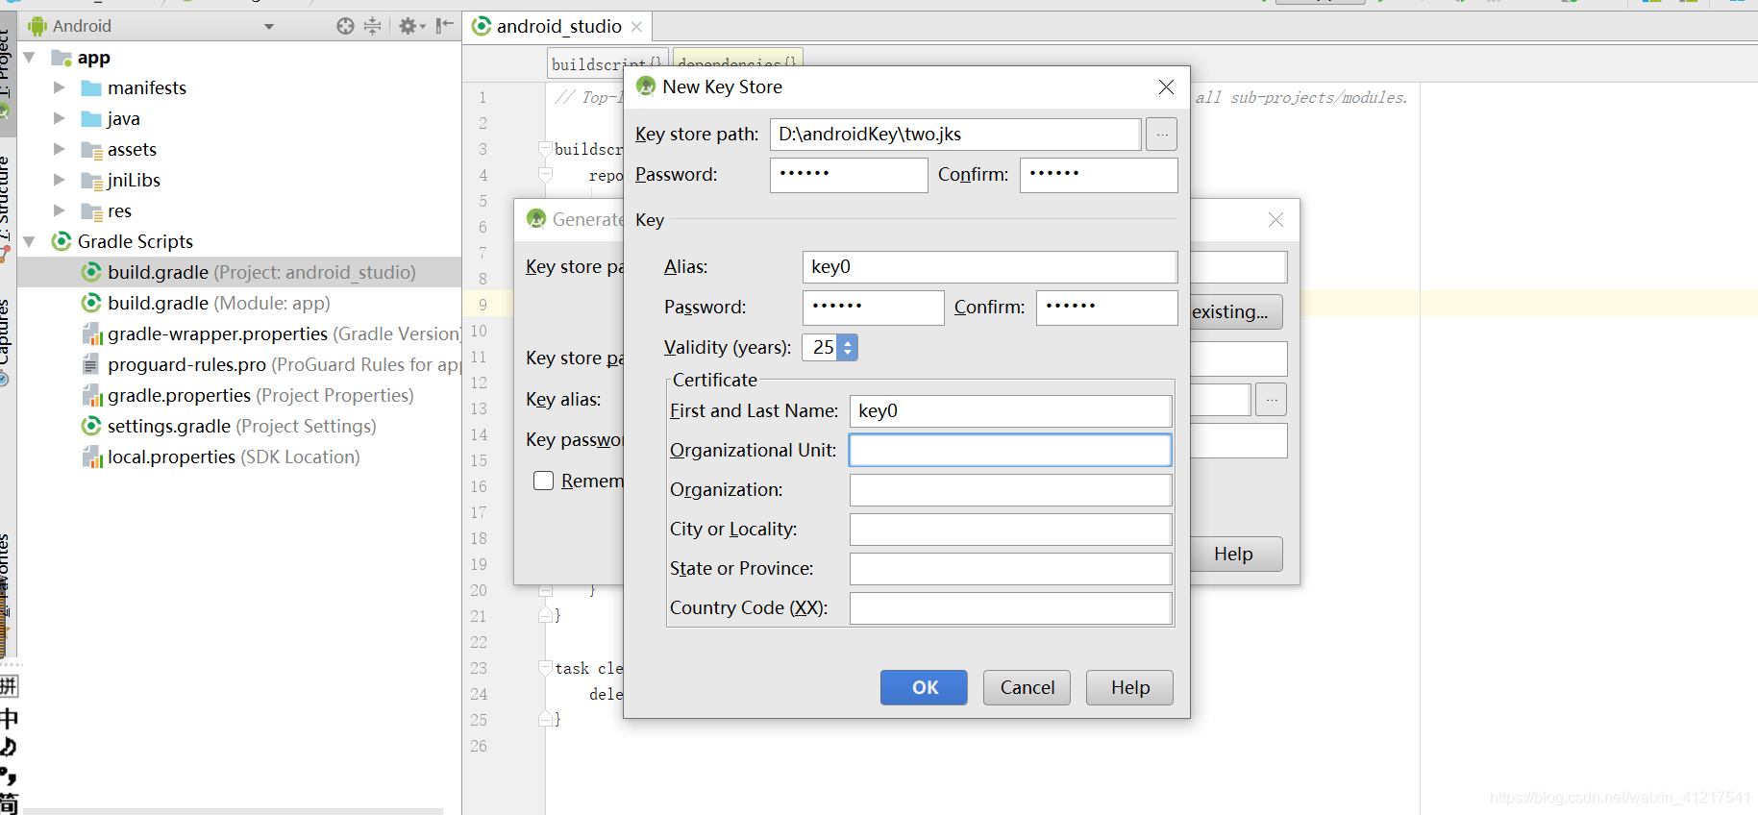The width and height of the screenshot is (1758, 815).
Task: Toggle the Remember passwords checkbox
Action: point(544,481)
